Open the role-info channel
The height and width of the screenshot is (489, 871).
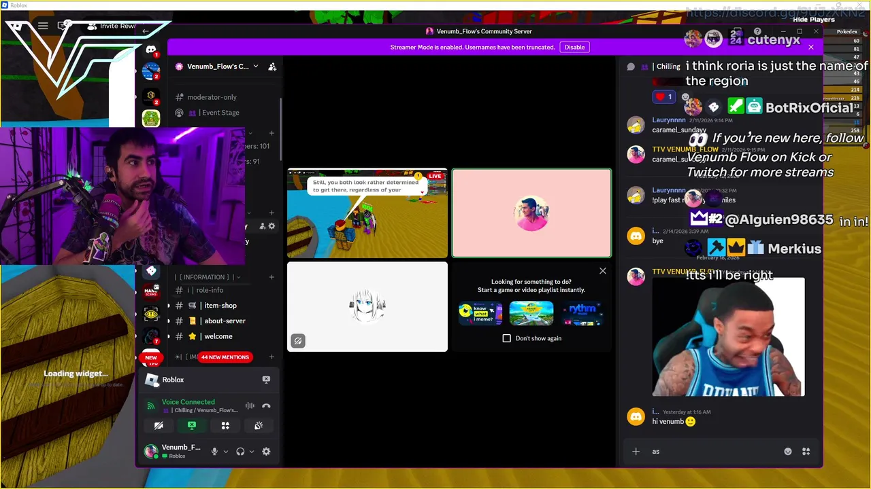[x=211, y=290]
